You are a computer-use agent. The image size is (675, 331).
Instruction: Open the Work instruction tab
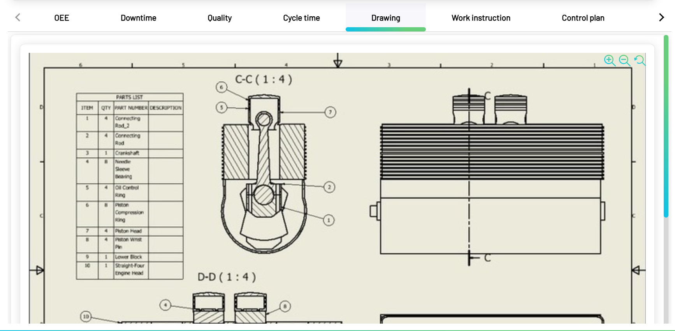tap(481, 18)
